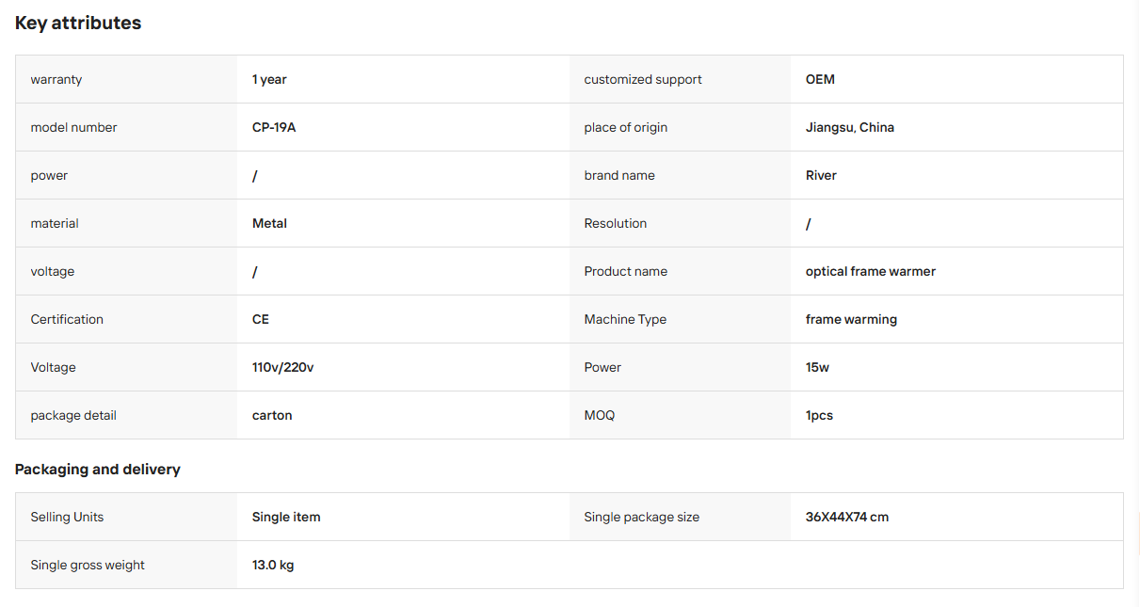
Task: Click the 1 year warranty value
Action: (269, 80)
